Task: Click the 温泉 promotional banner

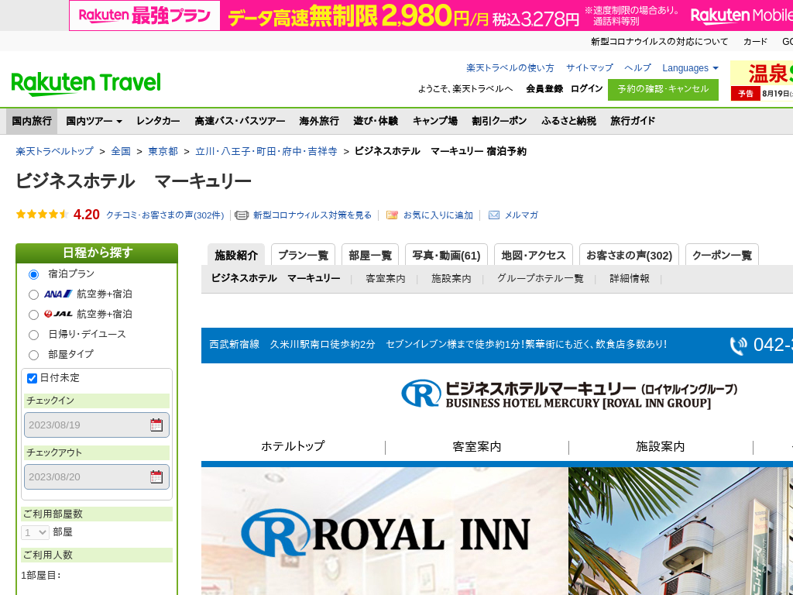Action: tap(762, 81)
